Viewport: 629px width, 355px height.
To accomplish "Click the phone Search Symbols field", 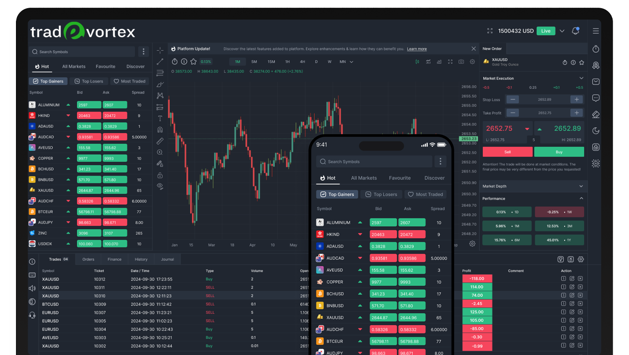I will (x=374, y=161).
